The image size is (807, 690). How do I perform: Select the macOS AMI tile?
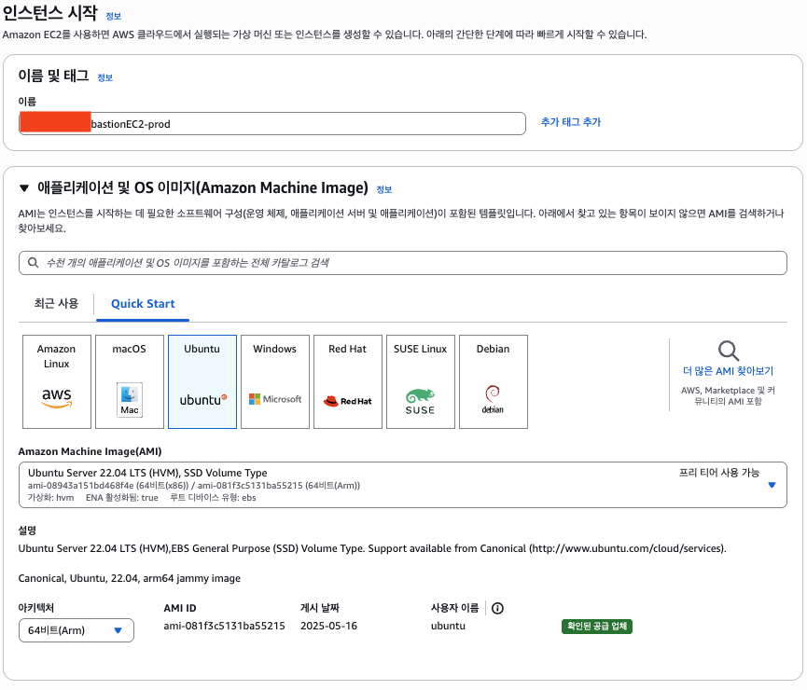[130, 381]
